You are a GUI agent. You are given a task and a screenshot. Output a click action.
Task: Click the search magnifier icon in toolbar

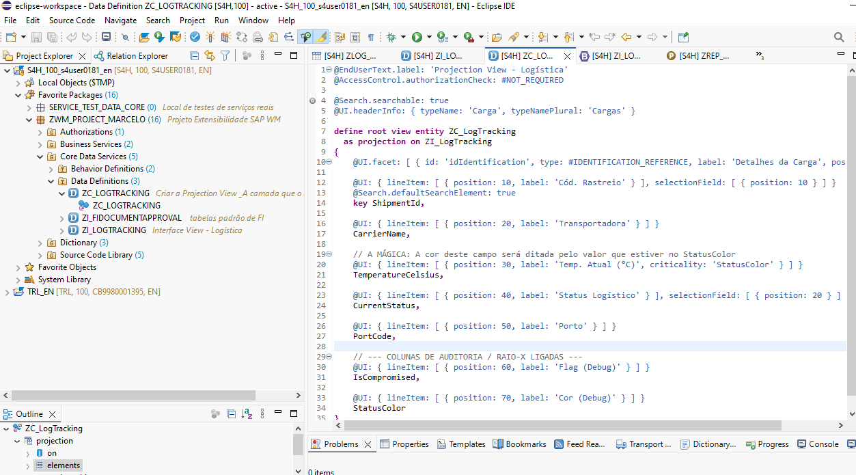(x=839, y=37)
